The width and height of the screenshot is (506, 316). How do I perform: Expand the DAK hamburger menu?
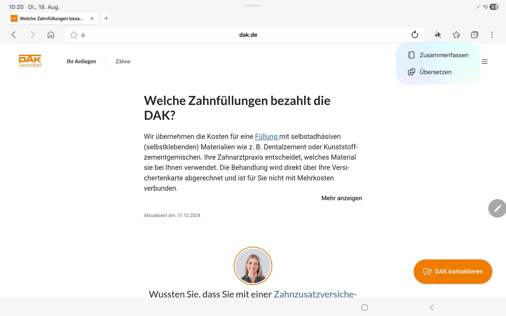tap(484, 62)
